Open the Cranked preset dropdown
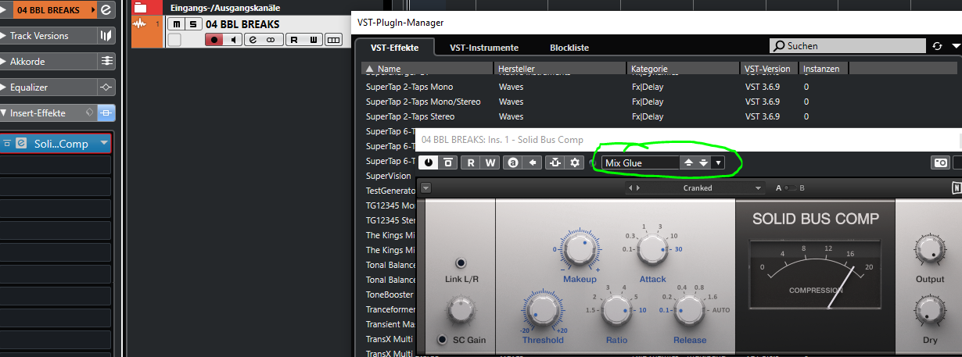The width and height of the screenshot is (962, 357). point(757,188)
